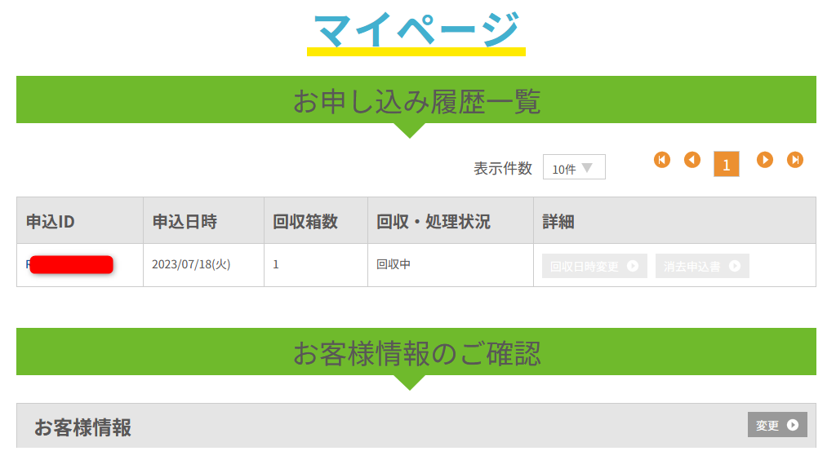Click the 申込日時 column header
This screenshot has height=460, width=836.
pos(185,221)
